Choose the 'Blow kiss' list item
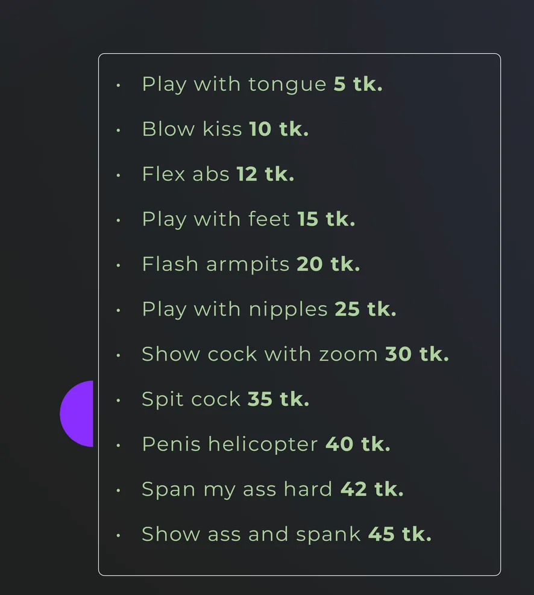 [x=225, y=129]
